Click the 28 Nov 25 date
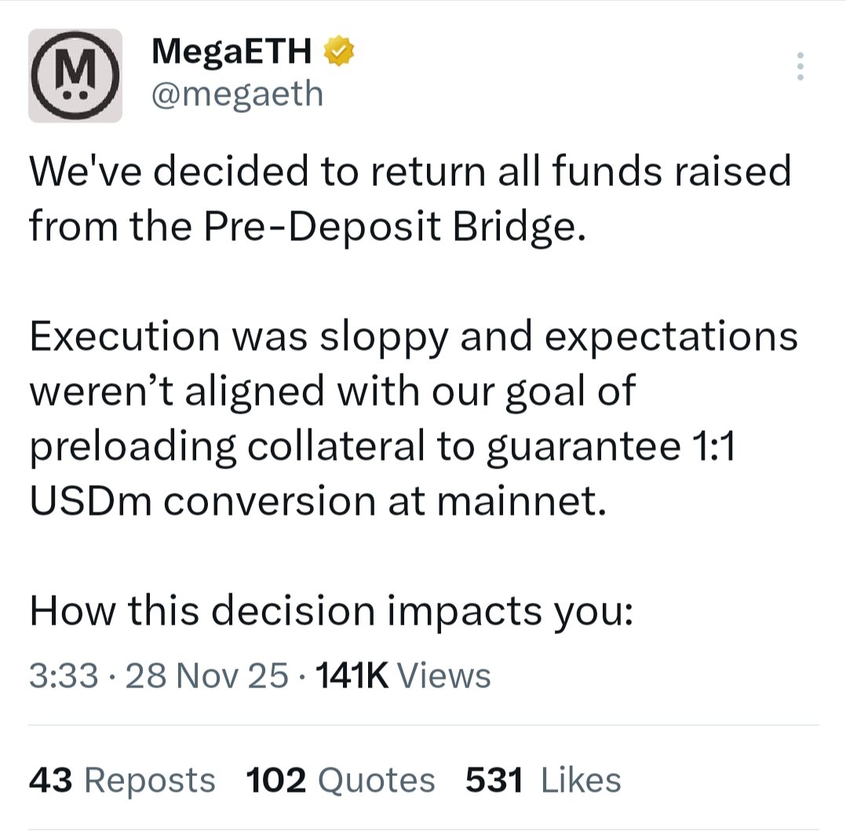The height and width of the screenshot is (831, 846). pos(207,676)
